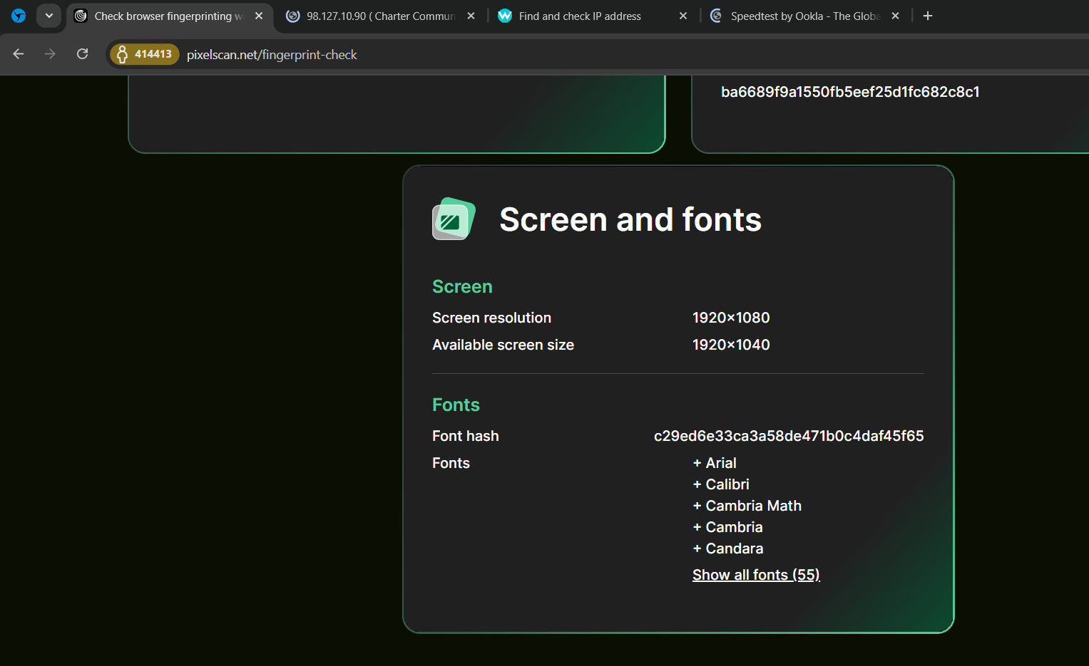Close the Find and check IP address tab
The image size is (1089, 666).
[682, 16]
